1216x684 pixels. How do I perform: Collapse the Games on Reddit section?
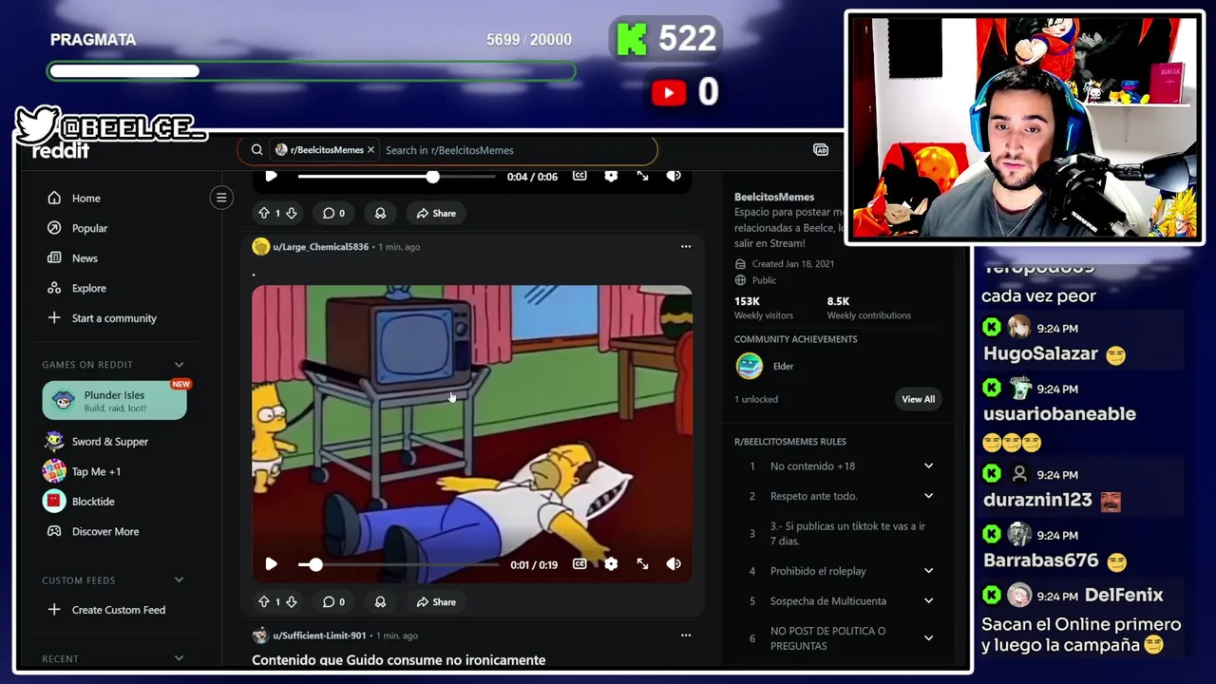coord(179,365)
